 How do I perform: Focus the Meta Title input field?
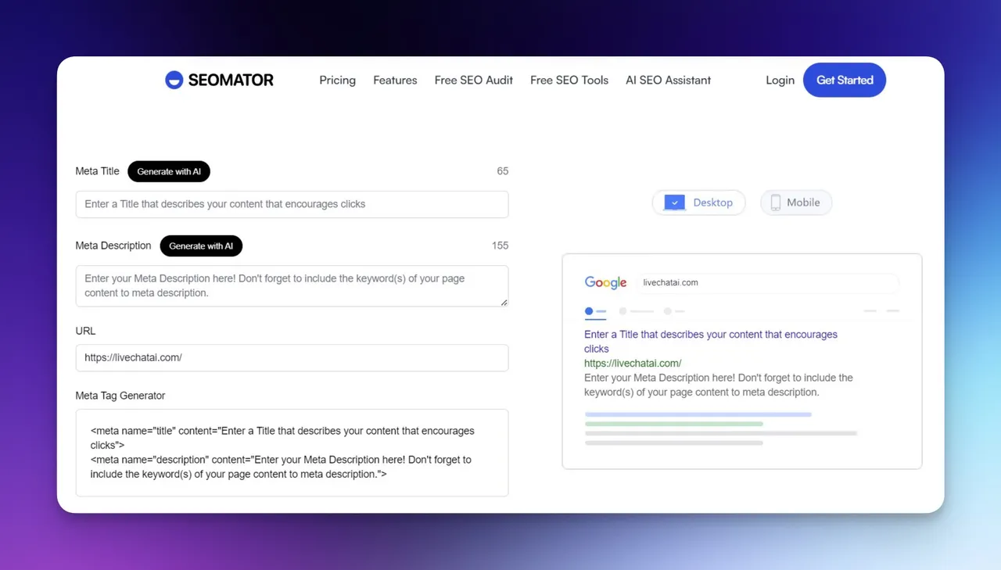[x=292, y=204]
